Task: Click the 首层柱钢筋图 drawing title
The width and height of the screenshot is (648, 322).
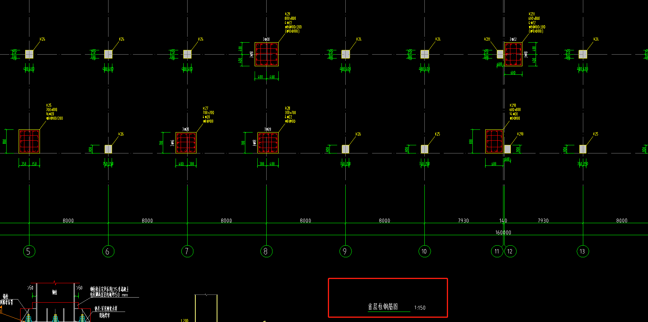Action: (x=383, y=307)
